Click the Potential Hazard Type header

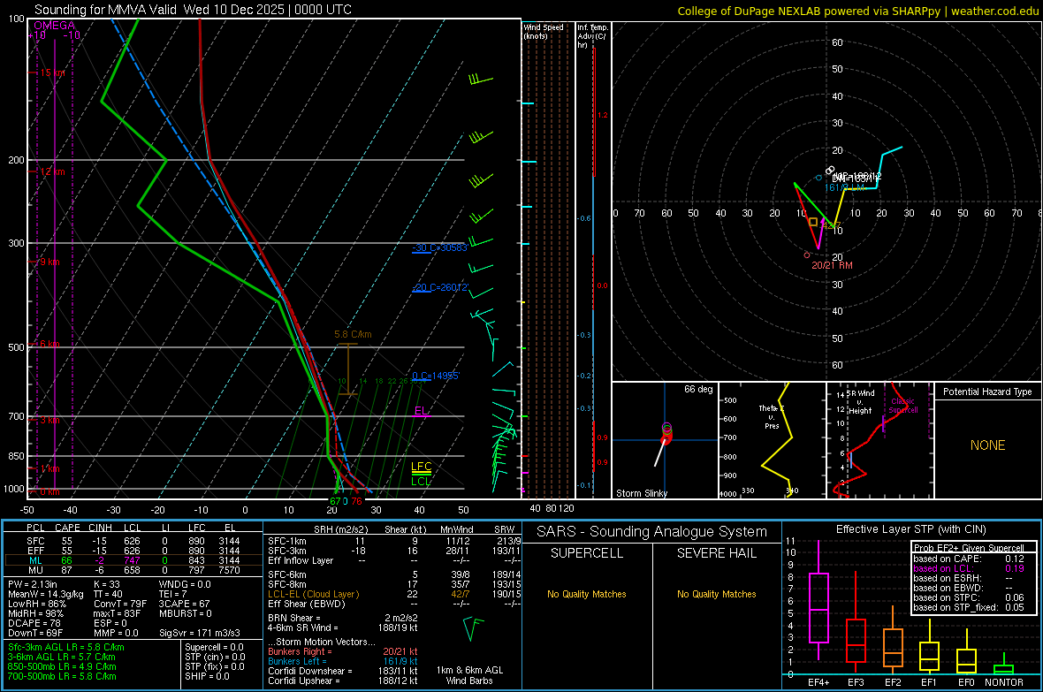(x=987, y=392)
